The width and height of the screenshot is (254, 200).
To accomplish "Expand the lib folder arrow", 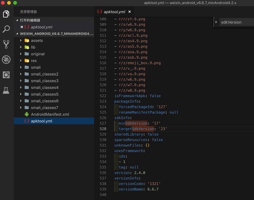I will (x=21, y=47).
